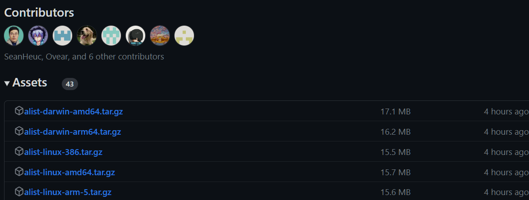Click the Assets heading label

click(30, 82)
